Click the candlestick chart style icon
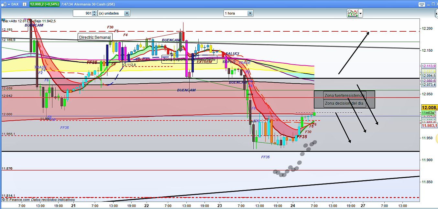This screenshot has height=209, width=438. [x=3, y=4]
